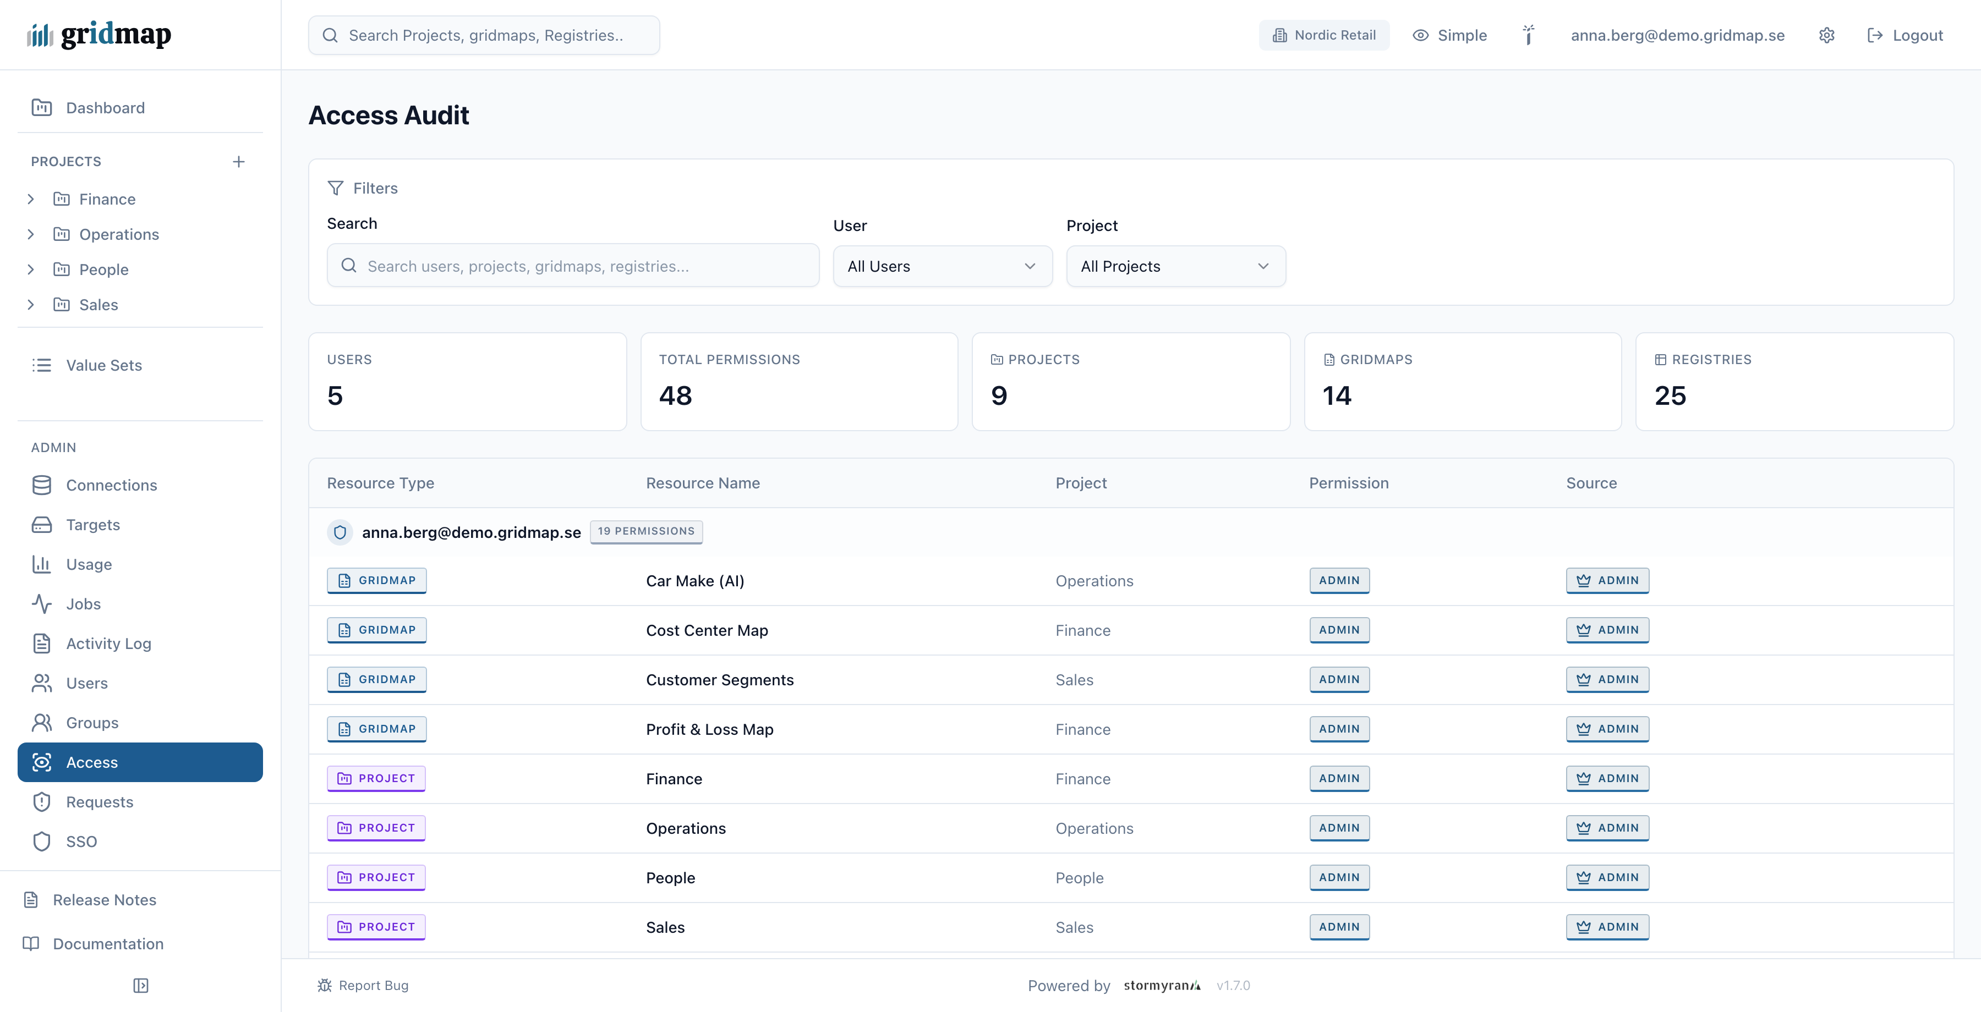Click the GRIDMAP tag for Customer Segments
The width and height of the screenshot is (1981, 1012).
[x=377, y=679]
